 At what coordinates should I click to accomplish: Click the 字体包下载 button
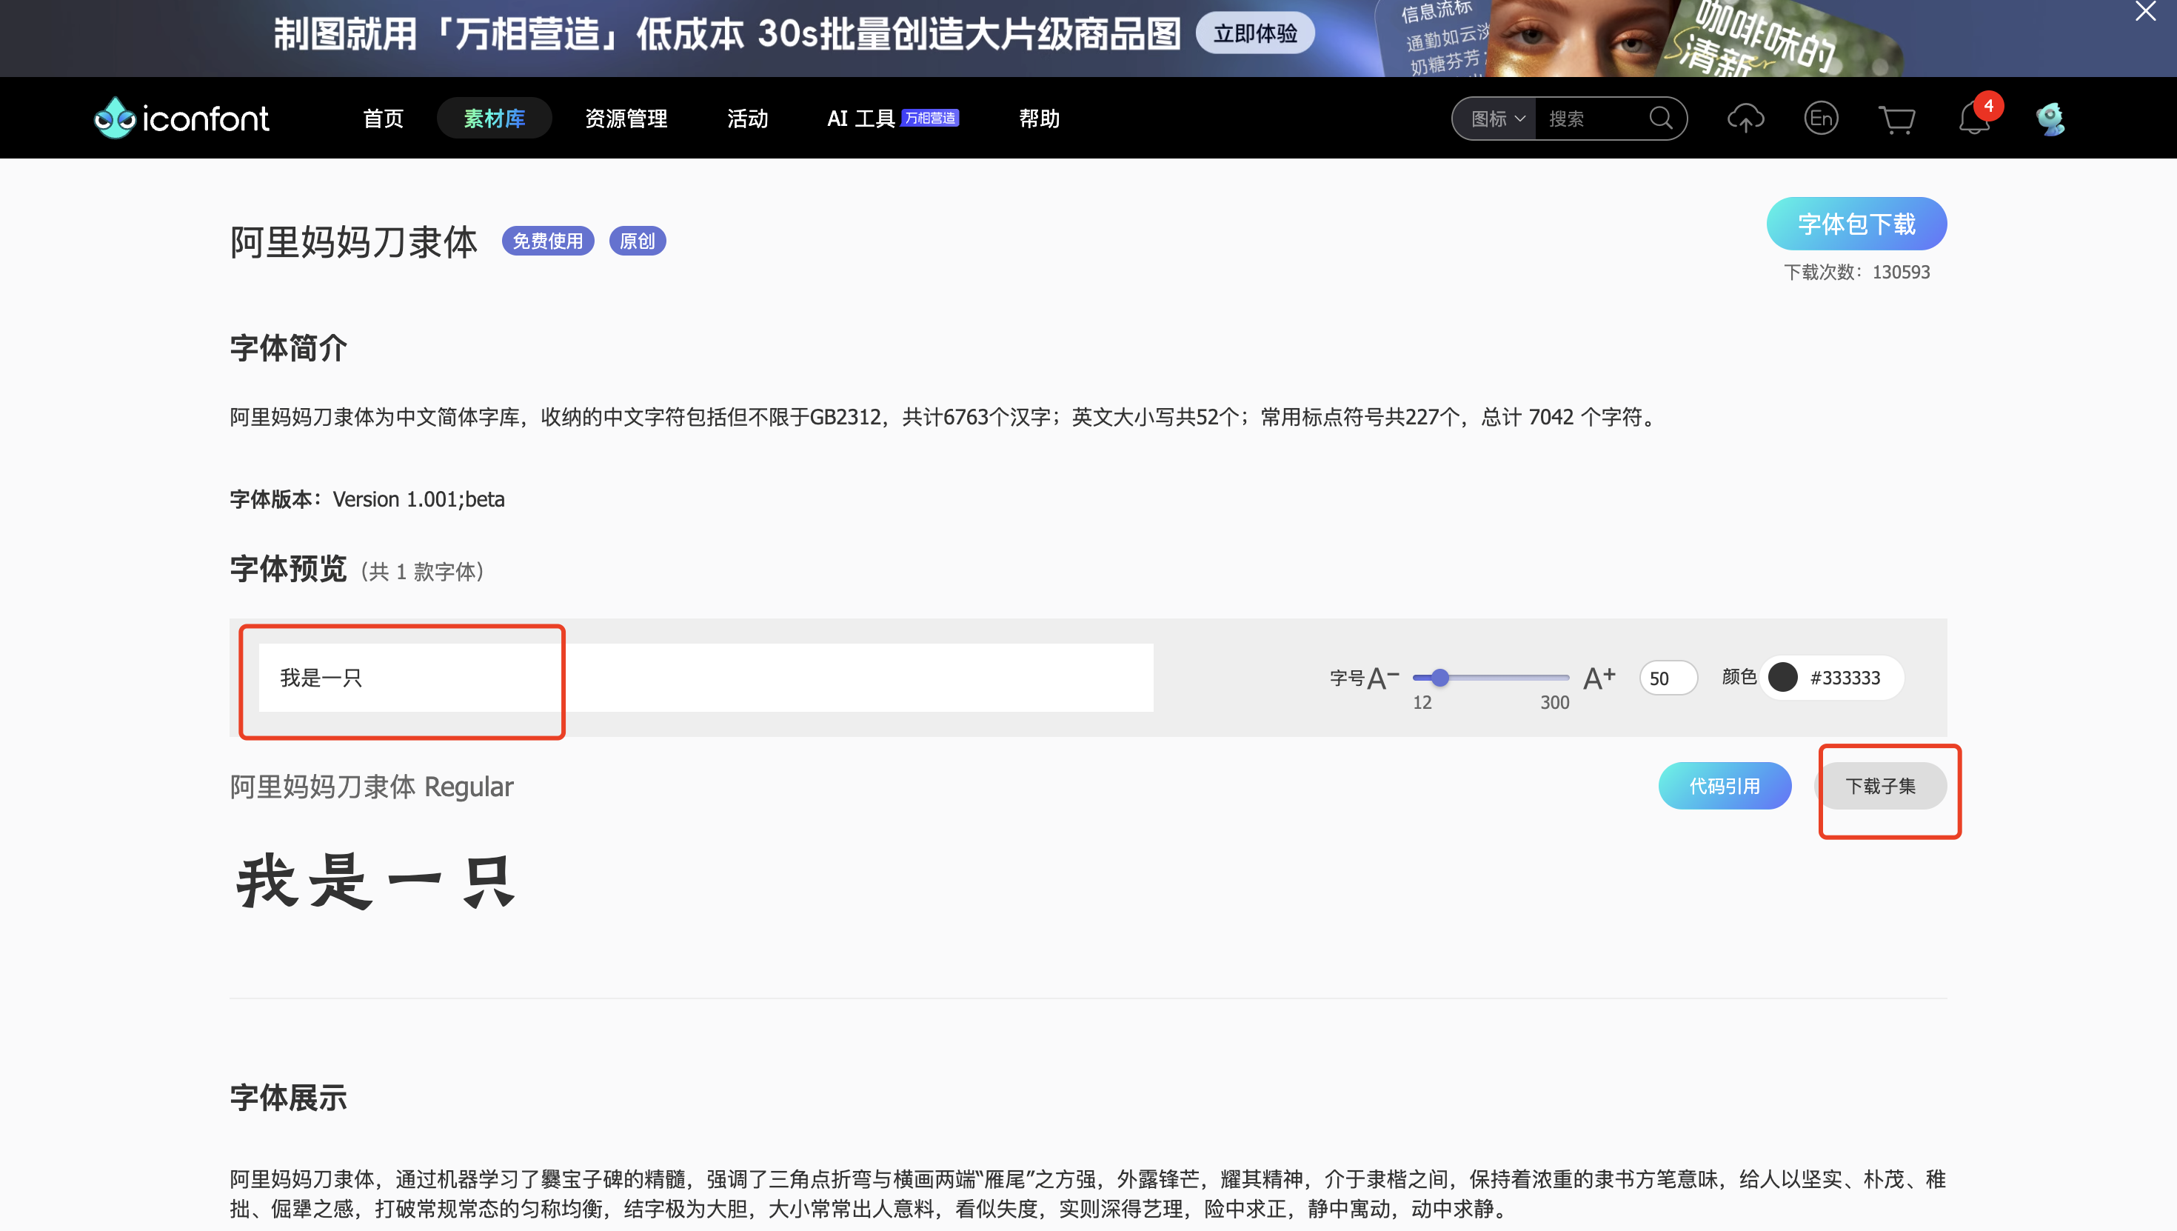(1856, 224)
